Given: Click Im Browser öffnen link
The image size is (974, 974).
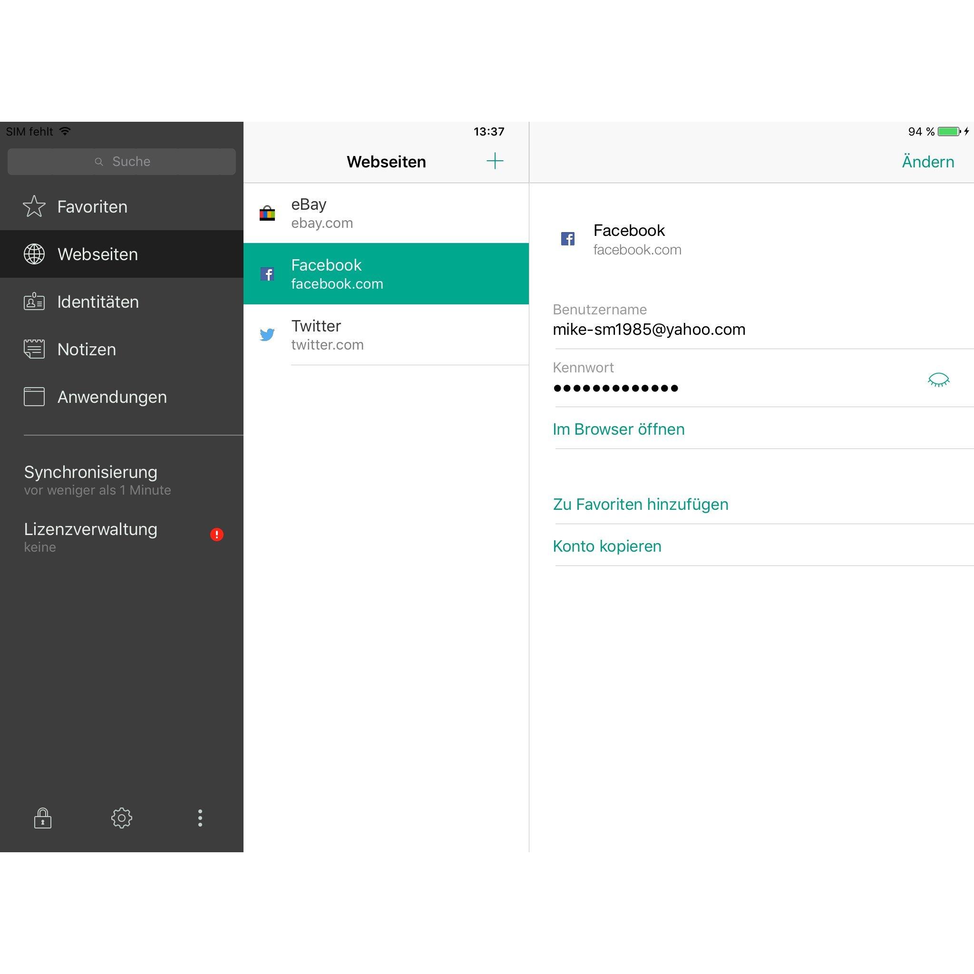Looking at the screenshot, I should click(x=619, y=429).
